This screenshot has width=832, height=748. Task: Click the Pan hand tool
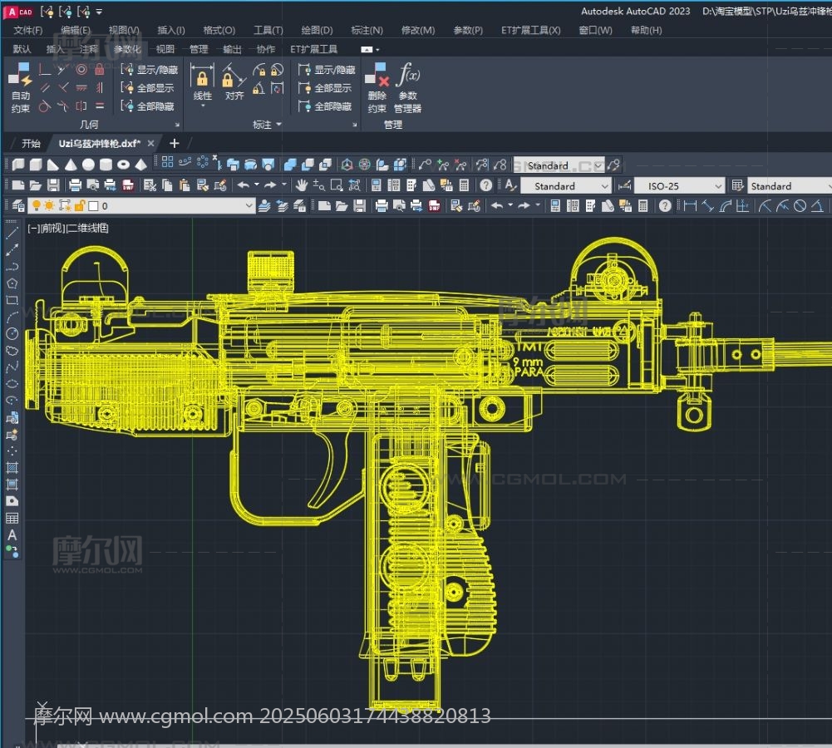point(302,185)
